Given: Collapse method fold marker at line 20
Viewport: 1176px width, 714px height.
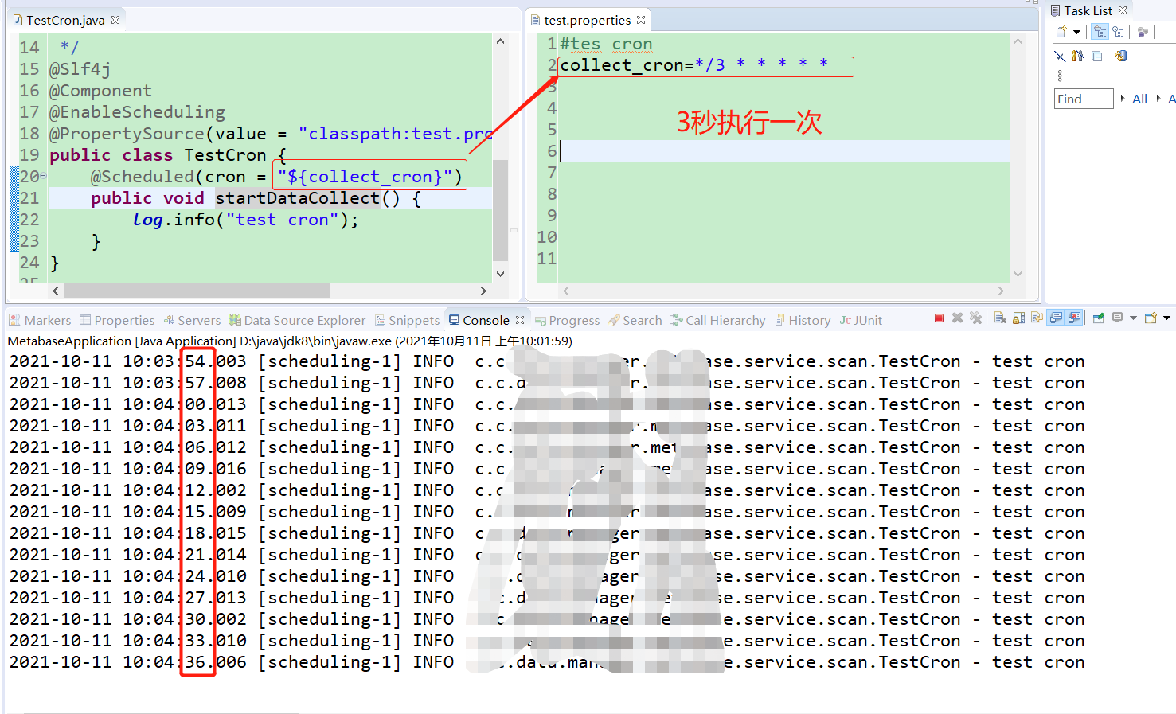Looking at the screenshot, I should click(43, 176).
